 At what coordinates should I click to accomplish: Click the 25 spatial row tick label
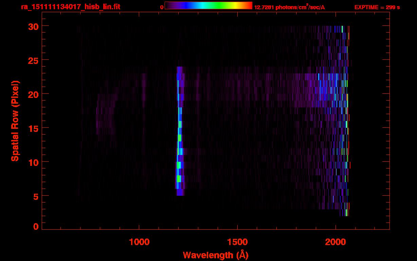[33, 60]
